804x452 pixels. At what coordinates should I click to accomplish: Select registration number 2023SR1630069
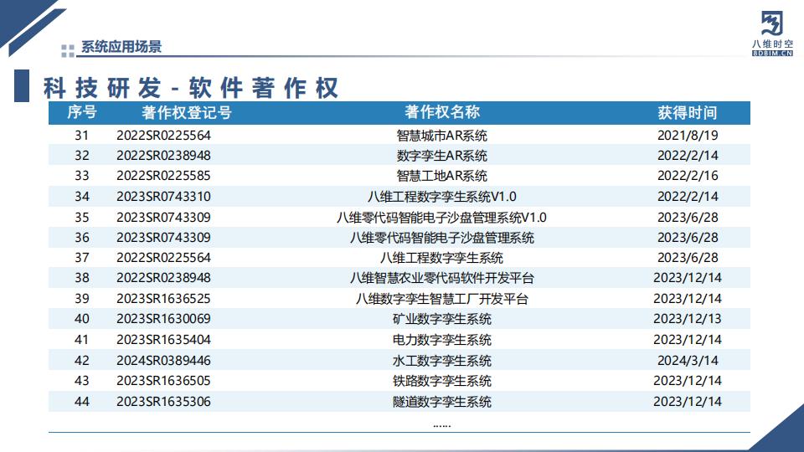click(x=163, y=318)
